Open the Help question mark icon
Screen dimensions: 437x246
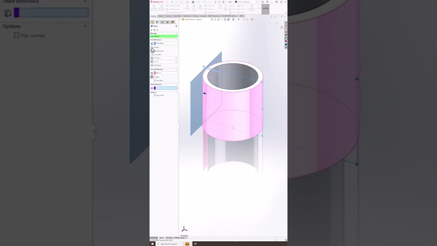(x=267, y=2)
